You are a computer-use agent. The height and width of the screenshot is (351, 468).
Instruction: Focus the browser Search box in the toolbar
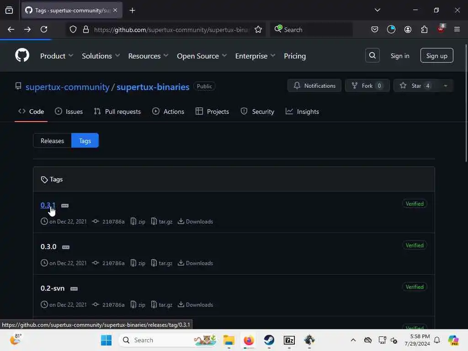point(311,30)
